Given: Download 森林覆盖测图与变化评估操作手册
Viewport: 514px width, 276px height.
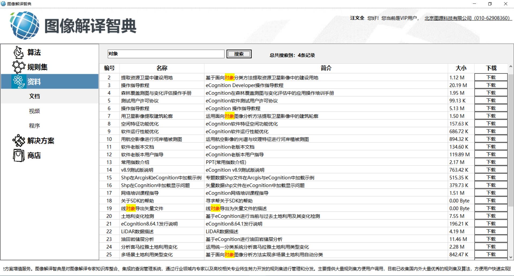Looking at the screenshot, I should click(x=491, y=93).
